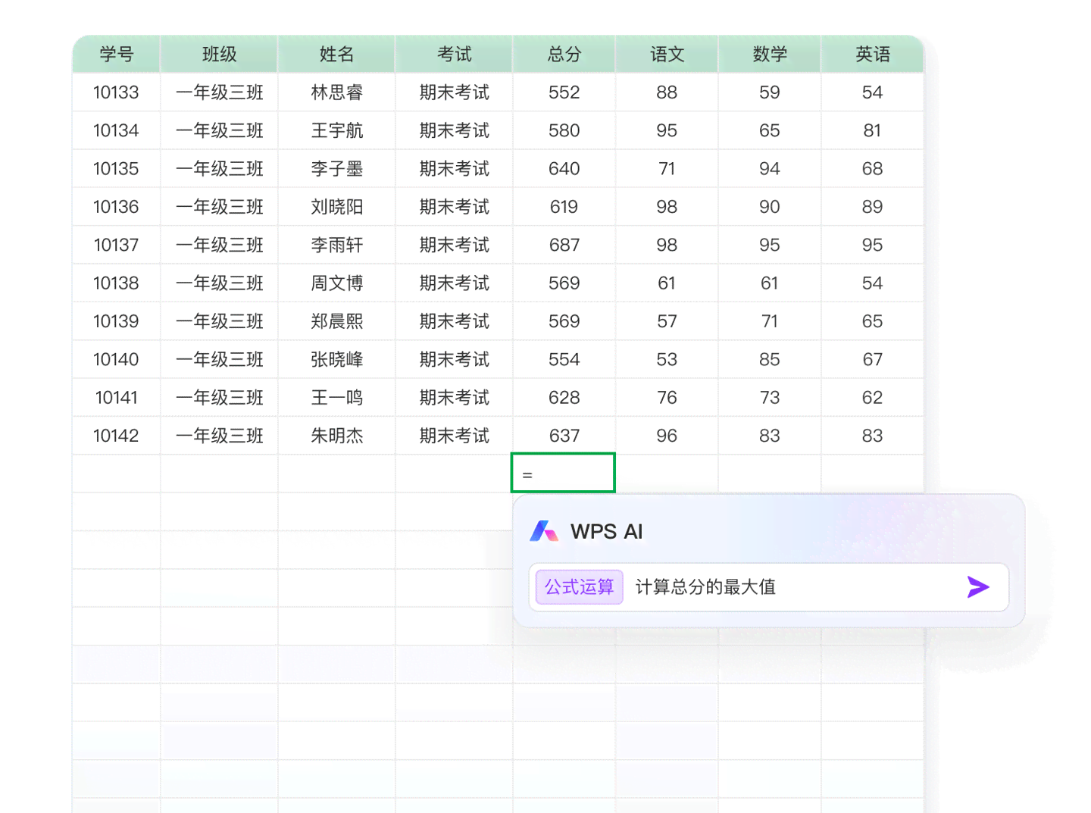Click the prompt field reading 计算总分的最大值

pyautogui.click(x=769, y=586)
